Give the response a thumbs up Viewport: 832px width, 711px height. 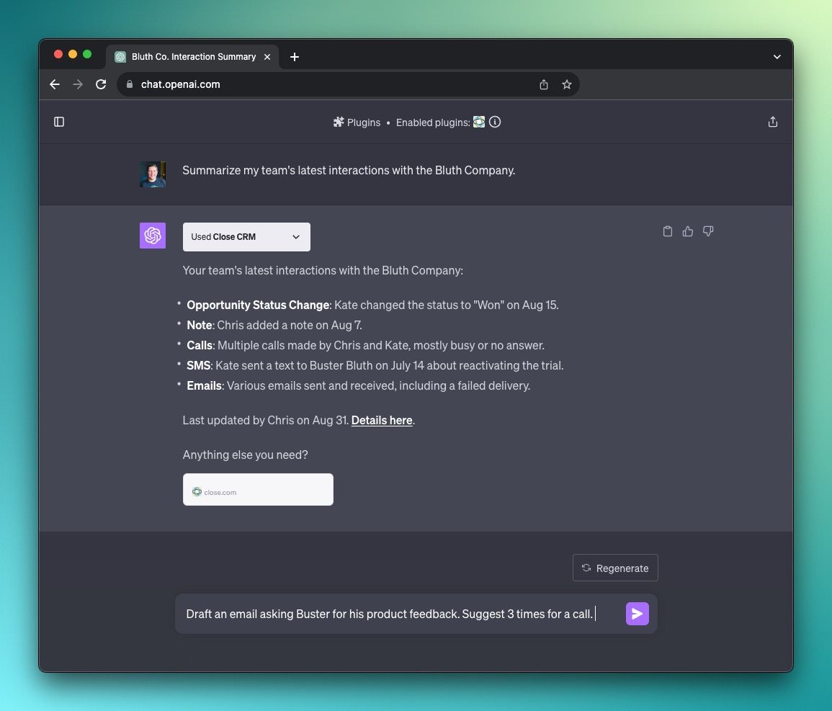[x=688, y=231]
